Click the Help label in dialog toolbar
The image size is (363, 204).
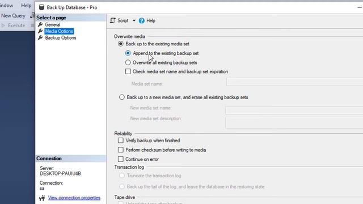pyautogui.click(x=151, y=20)
